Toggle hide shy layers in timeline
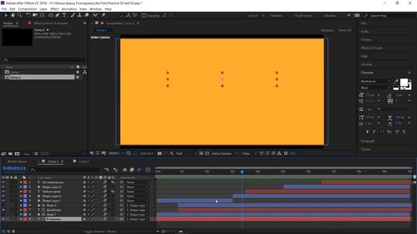Screen dimensions: 417x234 pyautogui.click(x=124, y=170)
